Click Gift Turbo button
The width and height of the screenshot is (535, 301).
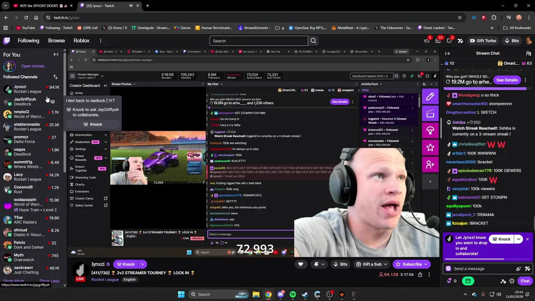(x=483, y=41)
